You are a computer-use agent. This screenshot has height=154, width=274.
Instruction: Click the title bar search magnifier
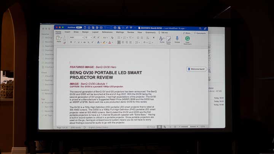[200, 29]
